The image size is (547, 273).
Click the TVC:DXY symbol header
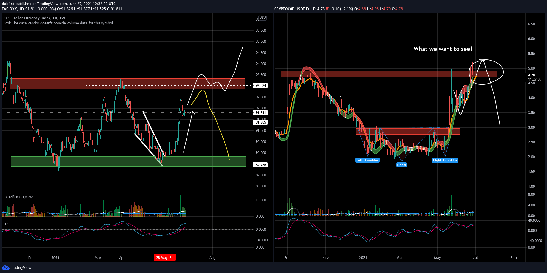(x=13, y=9)
